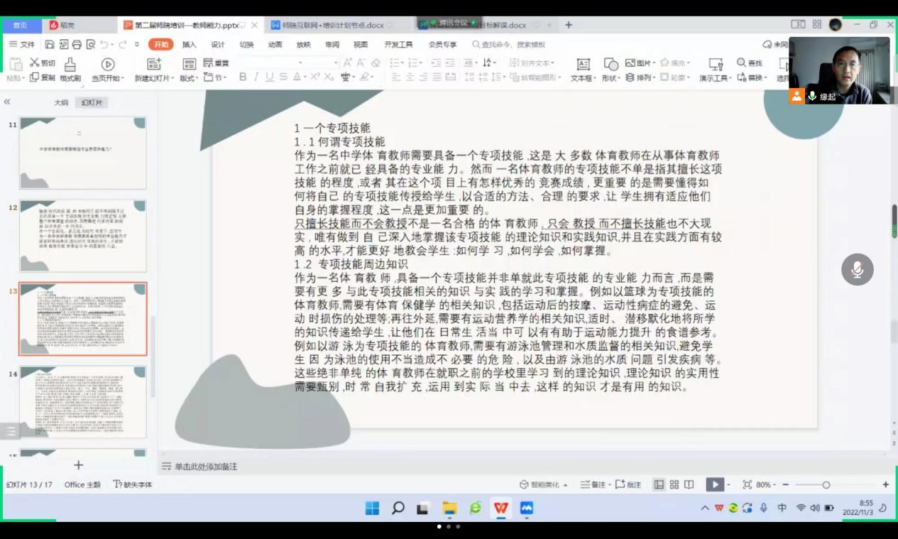
Task: Click the Save icon in quick access toolbar
Action: pyautogui.click(x=50, y=44)
